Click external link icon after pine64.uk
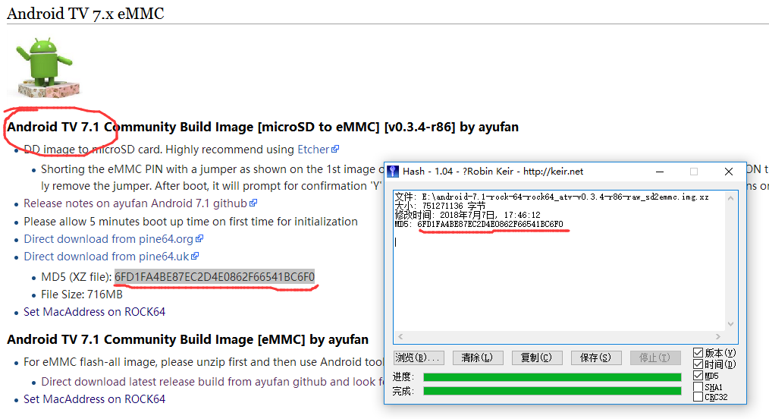This screenshot has height=419, width=769. [x=196, y=257]
